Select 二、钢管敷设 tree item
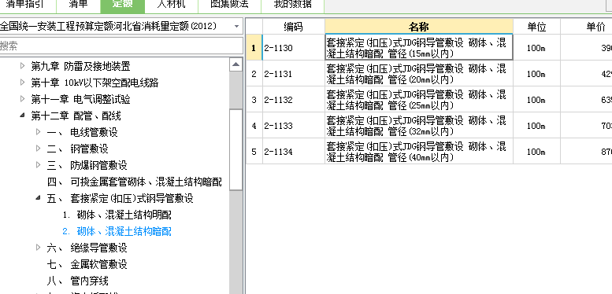 click(77, 149)
